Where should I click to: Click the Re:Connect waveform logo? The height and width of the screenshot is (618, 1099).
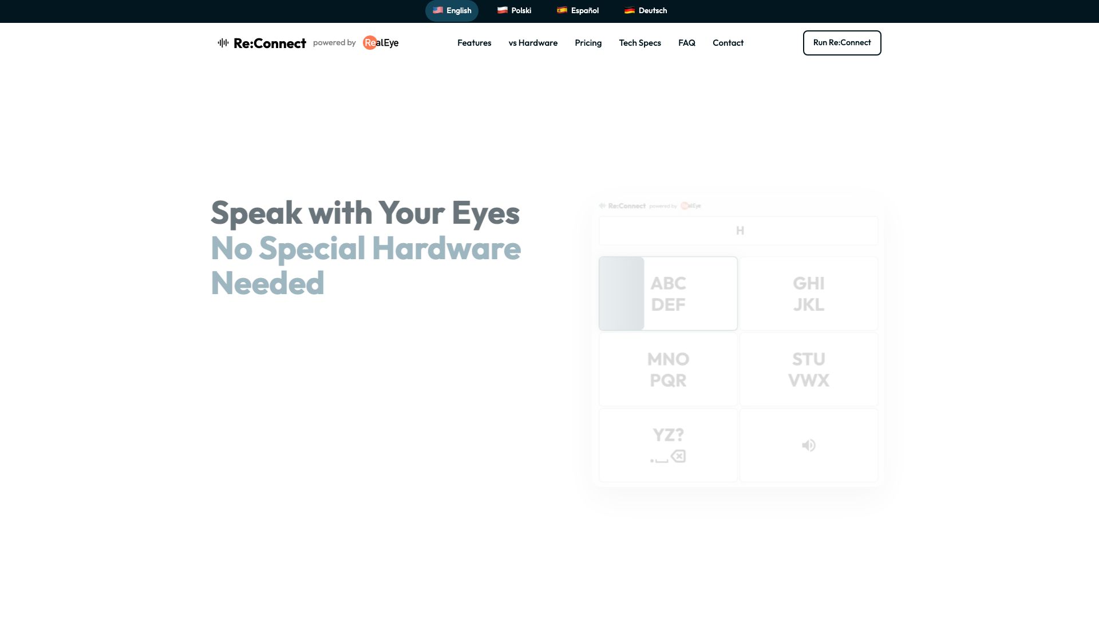[x=223, y=42]
